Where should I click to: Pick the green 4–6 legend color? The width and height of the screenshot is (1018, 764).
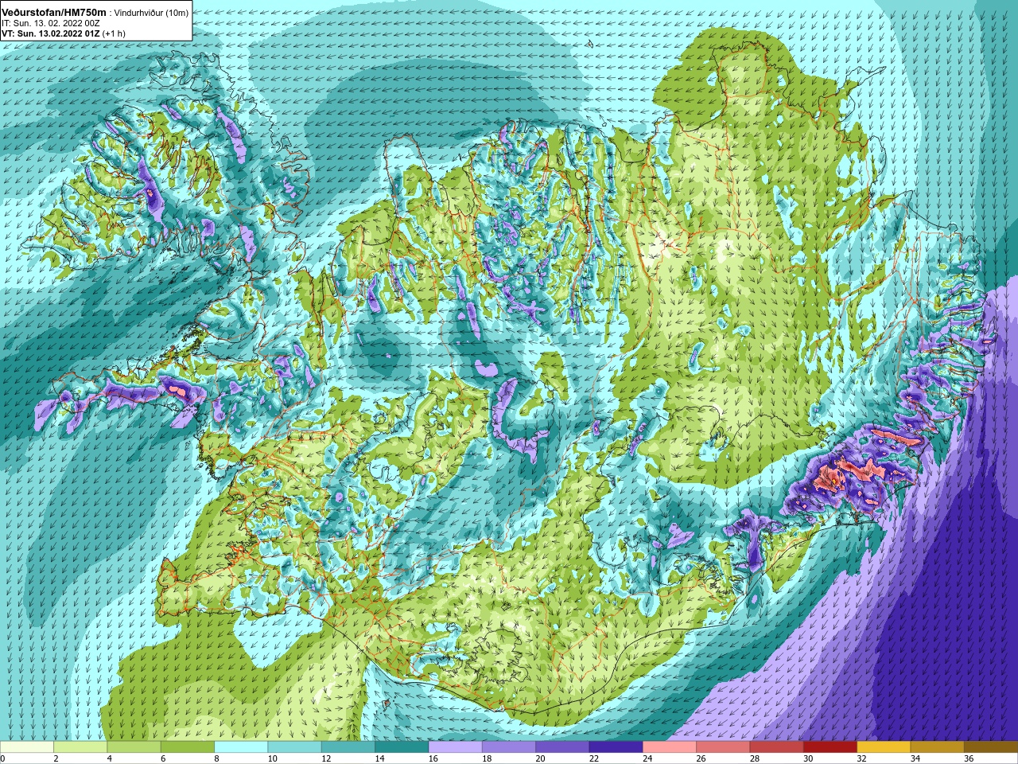[x=134, y=747]
